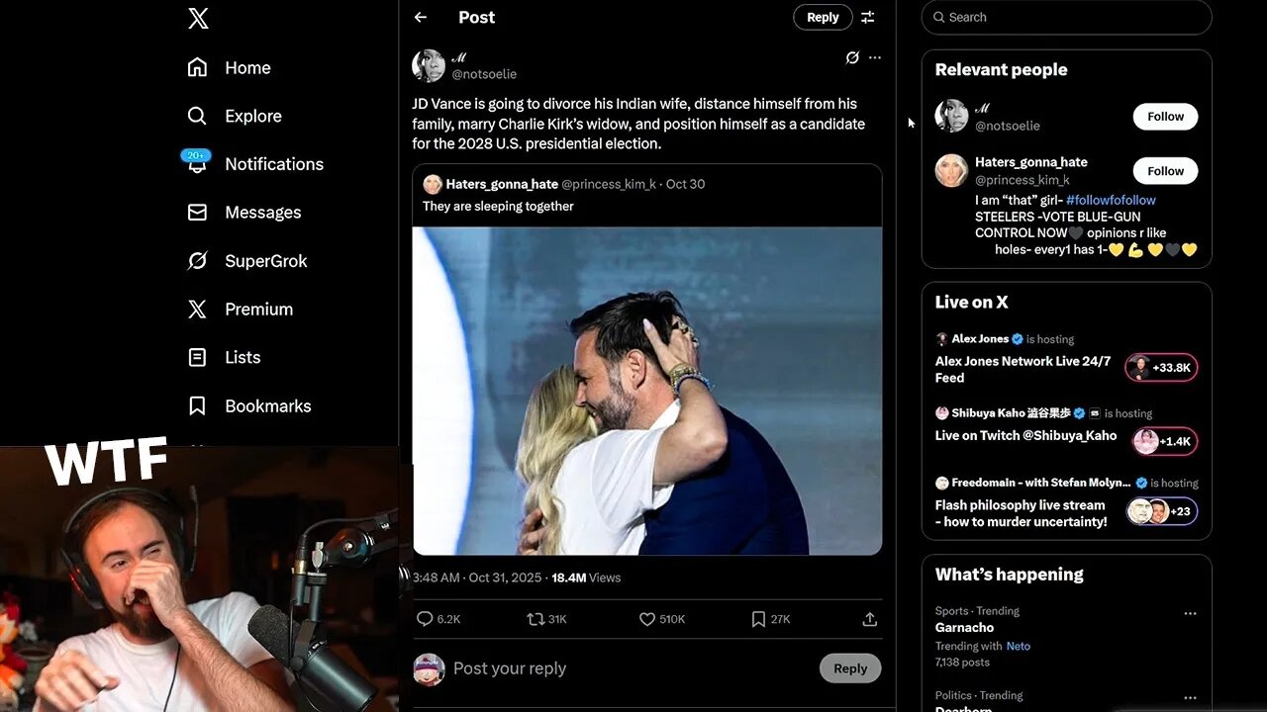Click the Premium X icon in sidebar
The image size is (1267, 712).
tap(197, 310)
